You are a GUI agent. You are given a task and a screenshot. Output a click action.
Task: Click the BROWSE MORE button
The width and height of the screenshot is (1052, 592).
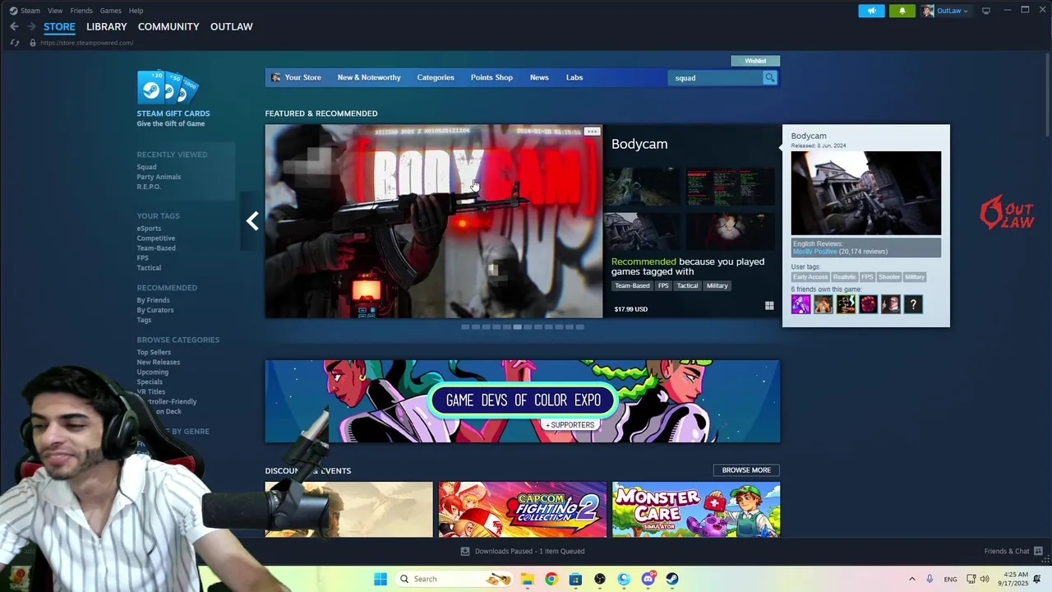746,470
